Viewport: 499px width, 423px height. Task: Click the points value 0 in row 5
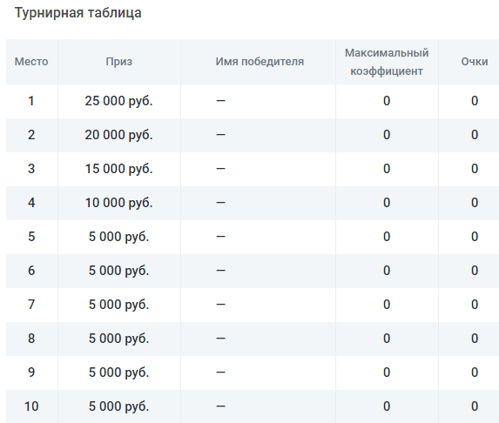[475, 237]
